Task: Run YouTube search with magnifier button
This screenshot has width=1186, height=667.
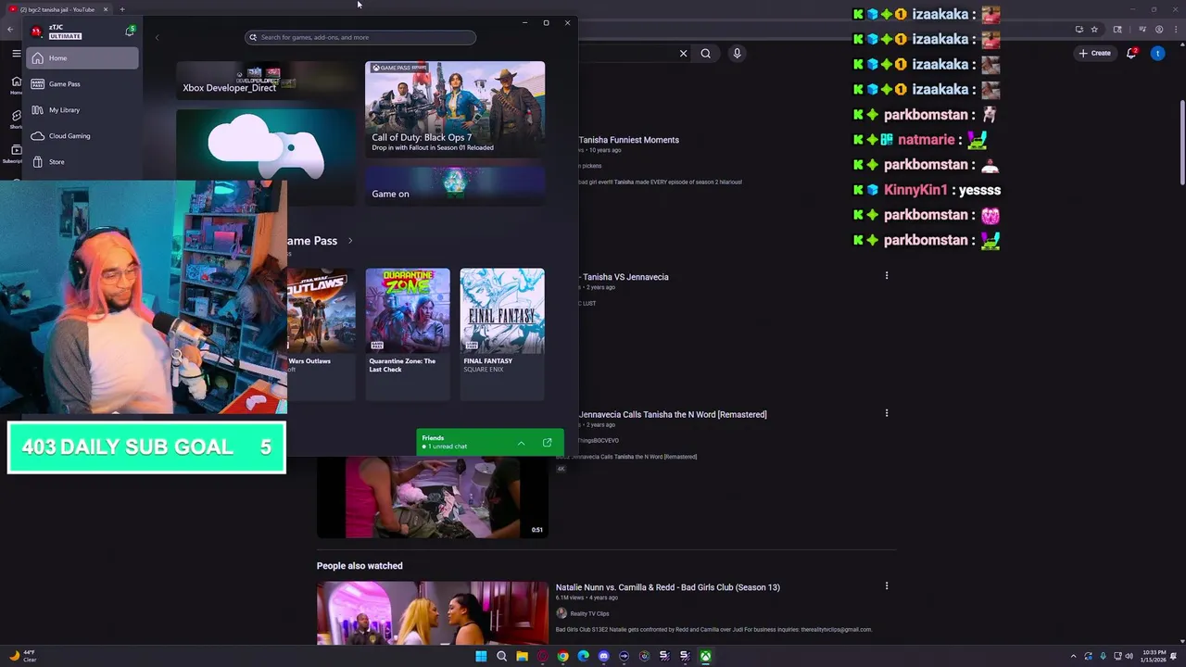Action: point(706,54)
